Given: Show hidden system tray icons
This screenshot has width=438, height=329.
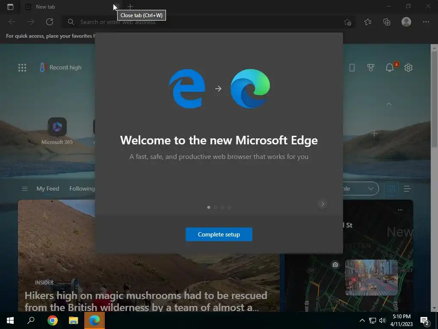Looking at the screenshot, I should (x=362, y=320).
